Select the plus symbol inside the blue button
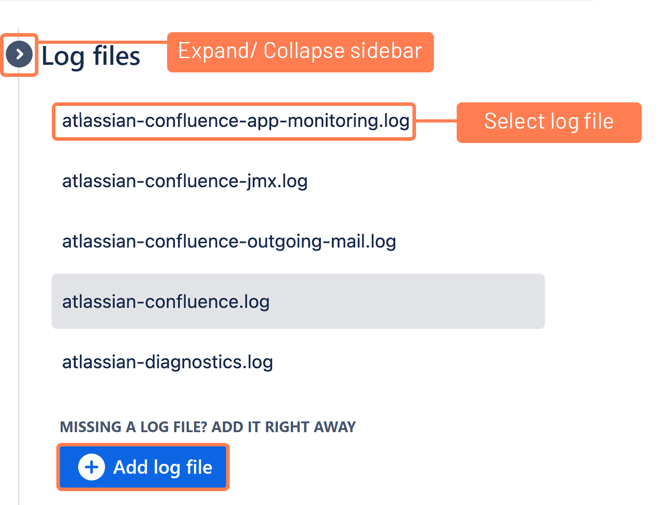Image resolution: width=660 pixels, height=505 pixels. point(92,467)
